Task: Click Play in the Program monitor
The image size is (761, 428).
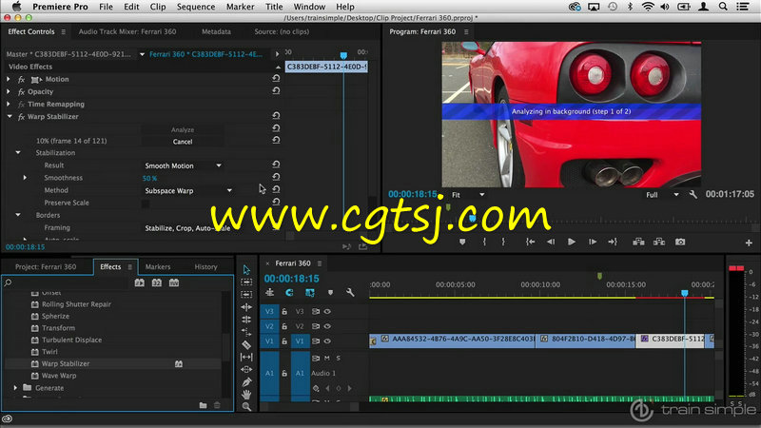Action: (572, 242)
